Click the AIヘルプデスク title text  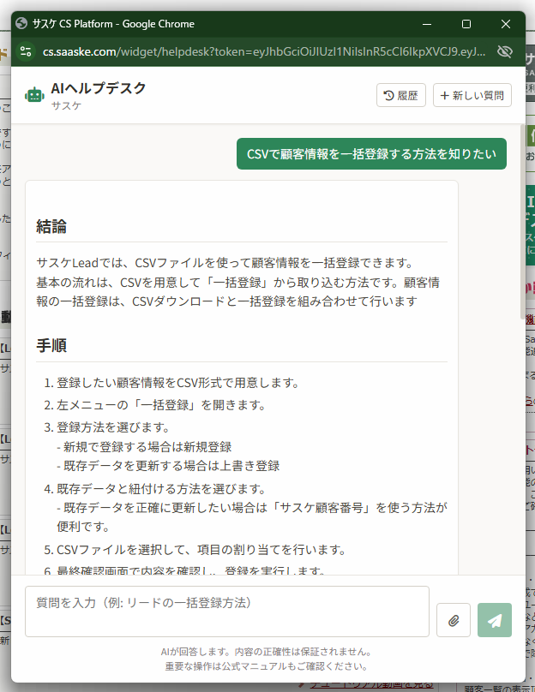tap(98, 88)
